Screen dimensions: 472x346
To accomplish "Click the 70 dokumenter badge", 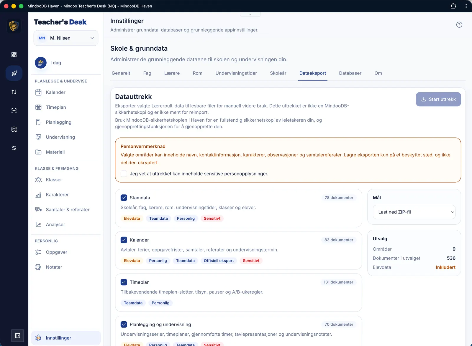I will tap(339, 324).
